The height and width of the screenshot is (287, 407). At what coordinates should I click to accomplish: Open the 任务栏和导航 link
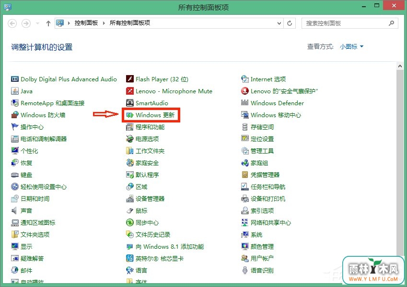click(x=268, y=187)
